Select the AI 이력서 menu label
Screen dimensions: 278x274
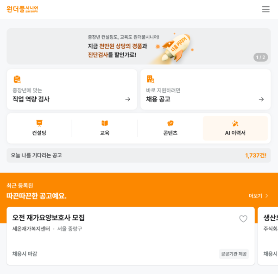pos(235,133)
